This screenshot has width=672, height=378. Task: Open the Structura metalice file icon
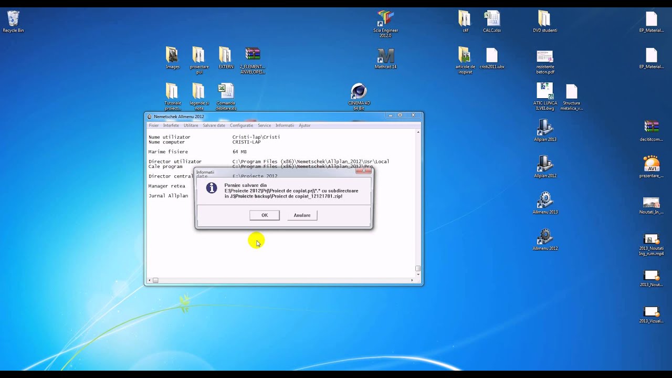coord(572,97)
